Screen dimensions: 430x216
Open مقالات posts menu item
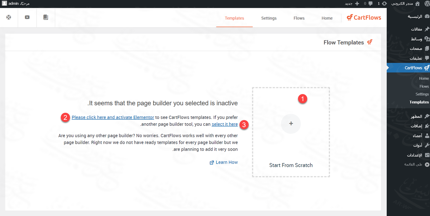[x=408, y=29]
